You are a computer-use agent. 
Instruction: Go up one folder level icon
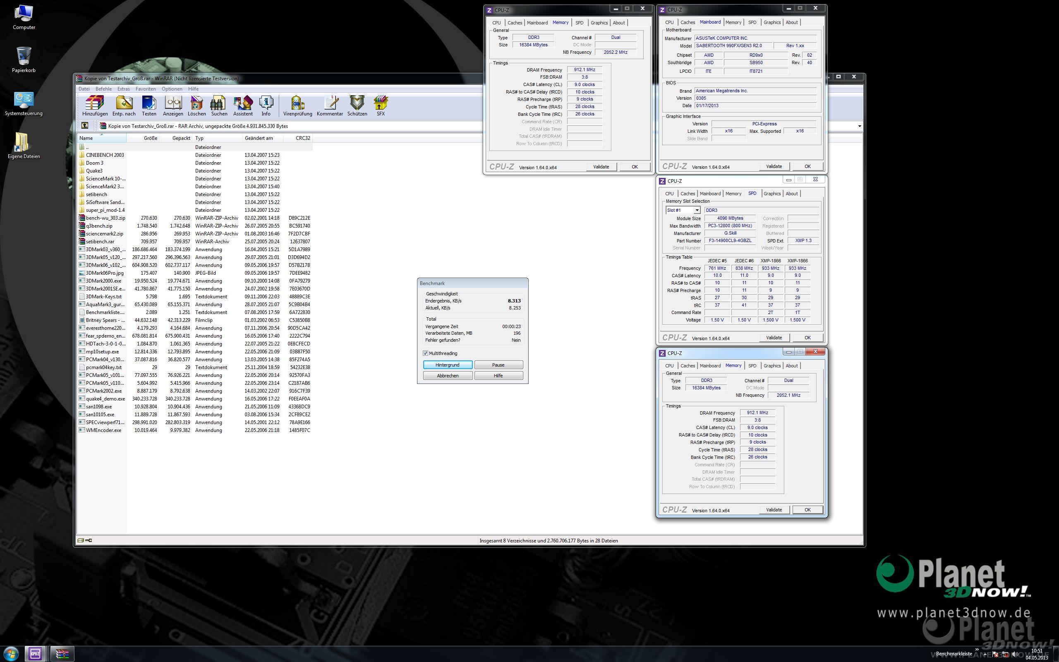point(85,126)
